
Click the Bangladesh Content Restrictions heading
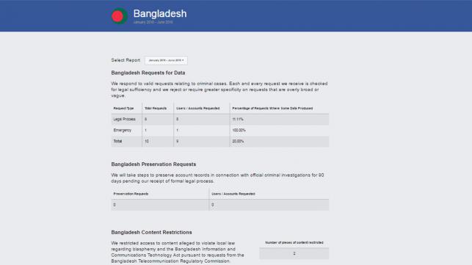coord(151,232)
